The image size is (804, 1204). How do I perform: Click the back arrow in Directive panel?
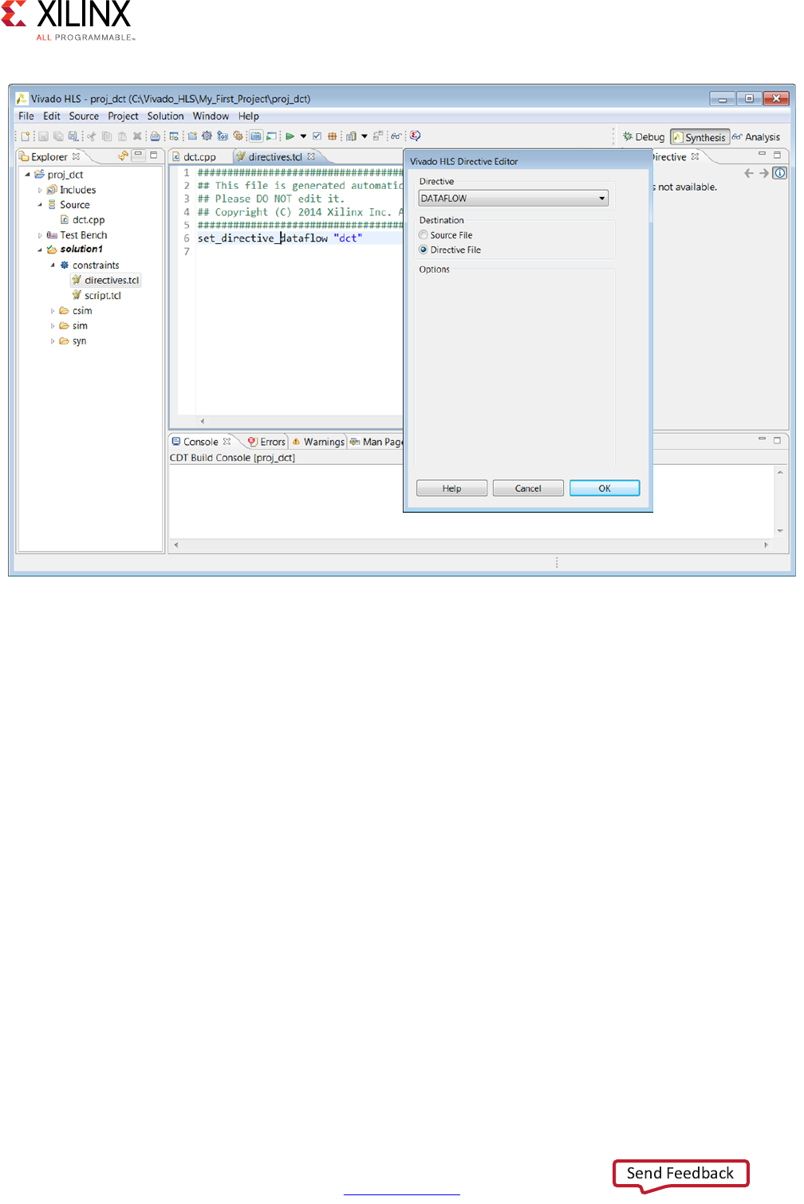click(x=748, y=173)
